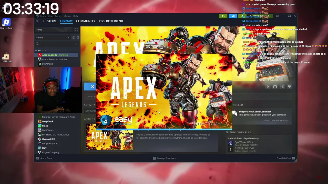This screenshot has height=184, width=328.
Task: Open the Help menu
Action: (x=76, y=16)
